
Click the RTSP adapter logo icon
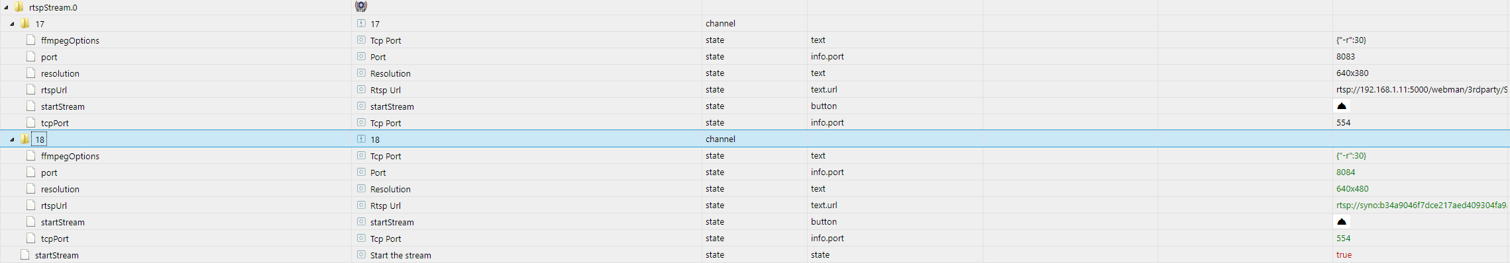(x=361, y=7)
